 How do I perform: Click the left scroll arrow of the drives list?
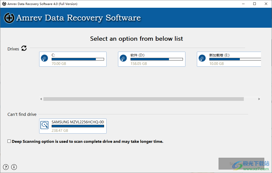click(41, 99)
